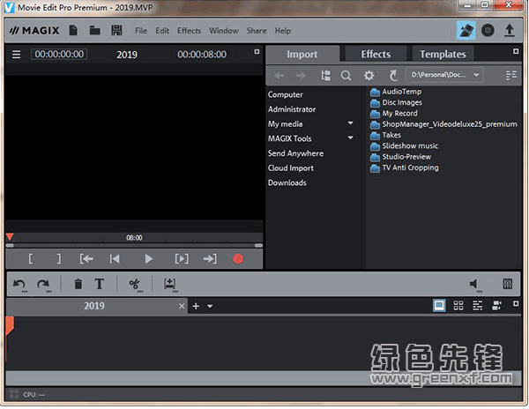Start playback with Play button
Image resolution: width=529 pixels, height=409 pixels.
(x=148, y=259)
